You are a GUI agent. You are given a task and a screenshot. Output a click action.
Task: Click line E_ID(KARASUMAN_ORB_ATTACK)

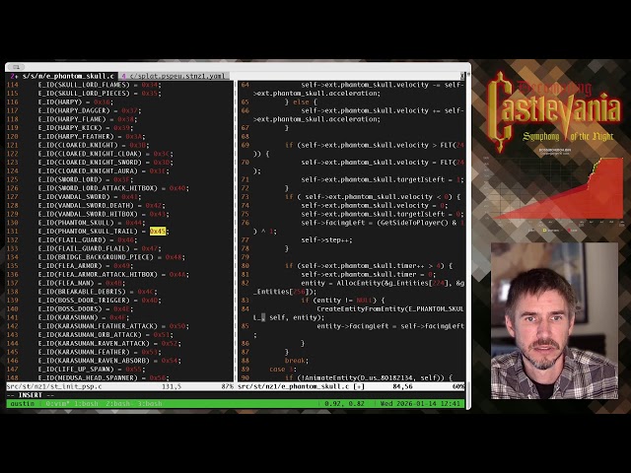105,335
